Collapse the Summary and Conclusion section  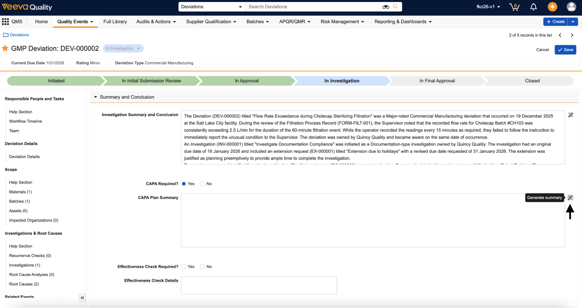(x=95, y=97)
